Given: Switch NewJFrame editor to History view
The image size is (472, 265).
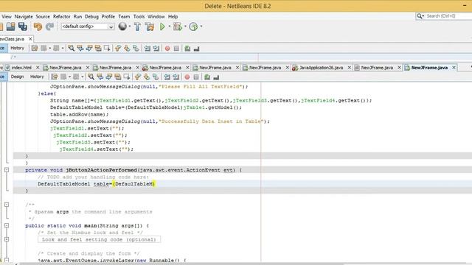Looking at the screenshot, I should tap(37, 77).
